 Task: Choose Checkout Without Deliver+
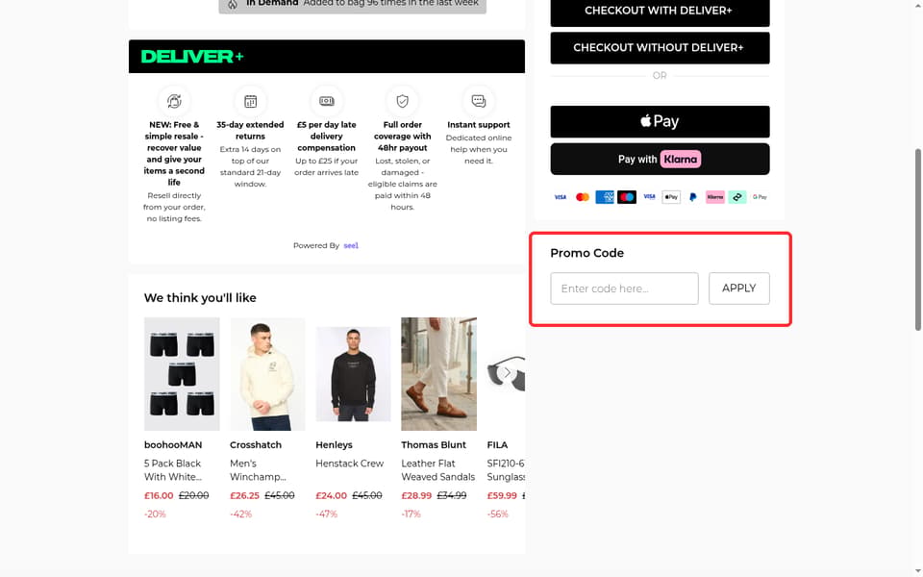point(660,48)
